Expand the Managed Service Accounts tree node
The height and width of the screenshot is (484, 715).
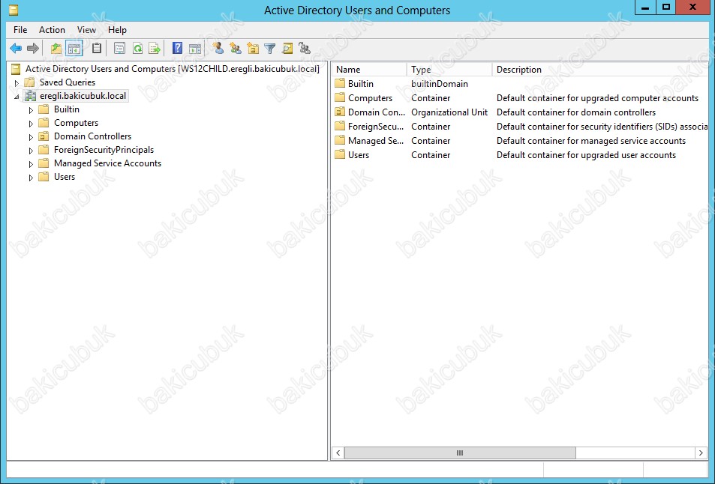pos(31,164)
